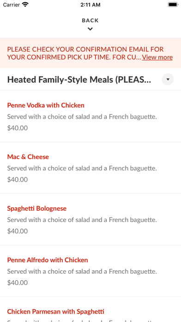Tap the battery icon in status bar
Viewport: 181px width, 322px height.
point(173,5)
